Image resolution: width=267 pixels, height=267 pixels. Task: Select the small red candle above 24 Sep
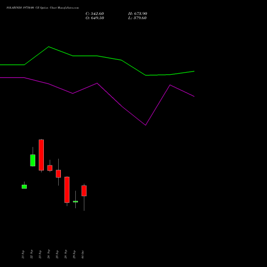pos(50,168)
